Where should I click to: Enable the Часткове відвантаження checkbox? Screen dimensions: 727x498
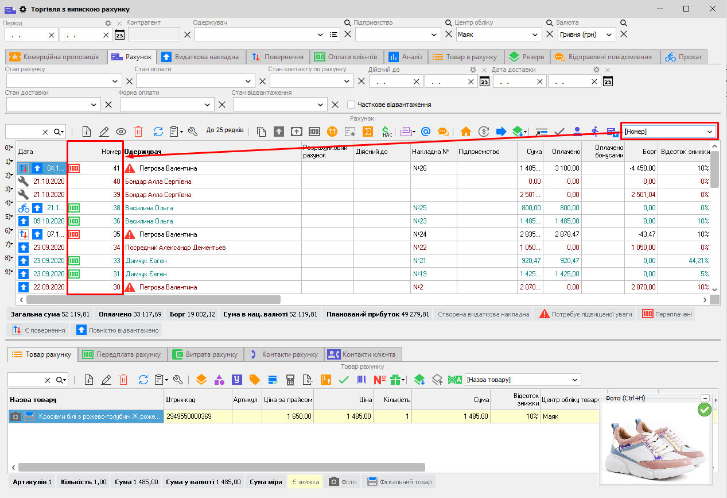pyautogui.click(x=351, y=105)
